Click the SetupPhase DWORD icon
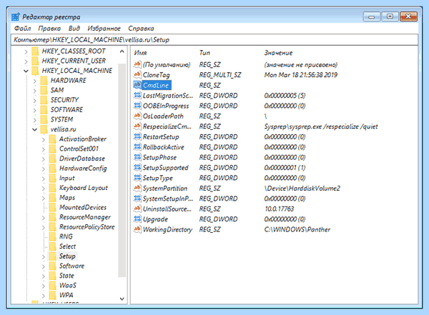 pyautogui.click(x=137, y=157)
